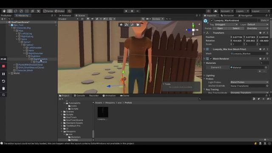Open Unity cloud services
Image resolution: width=272 pixels, height=153 pixels.
pos(215,11)
